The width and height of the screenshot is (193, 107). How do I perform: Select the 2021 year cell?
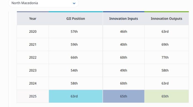(33, 44)
